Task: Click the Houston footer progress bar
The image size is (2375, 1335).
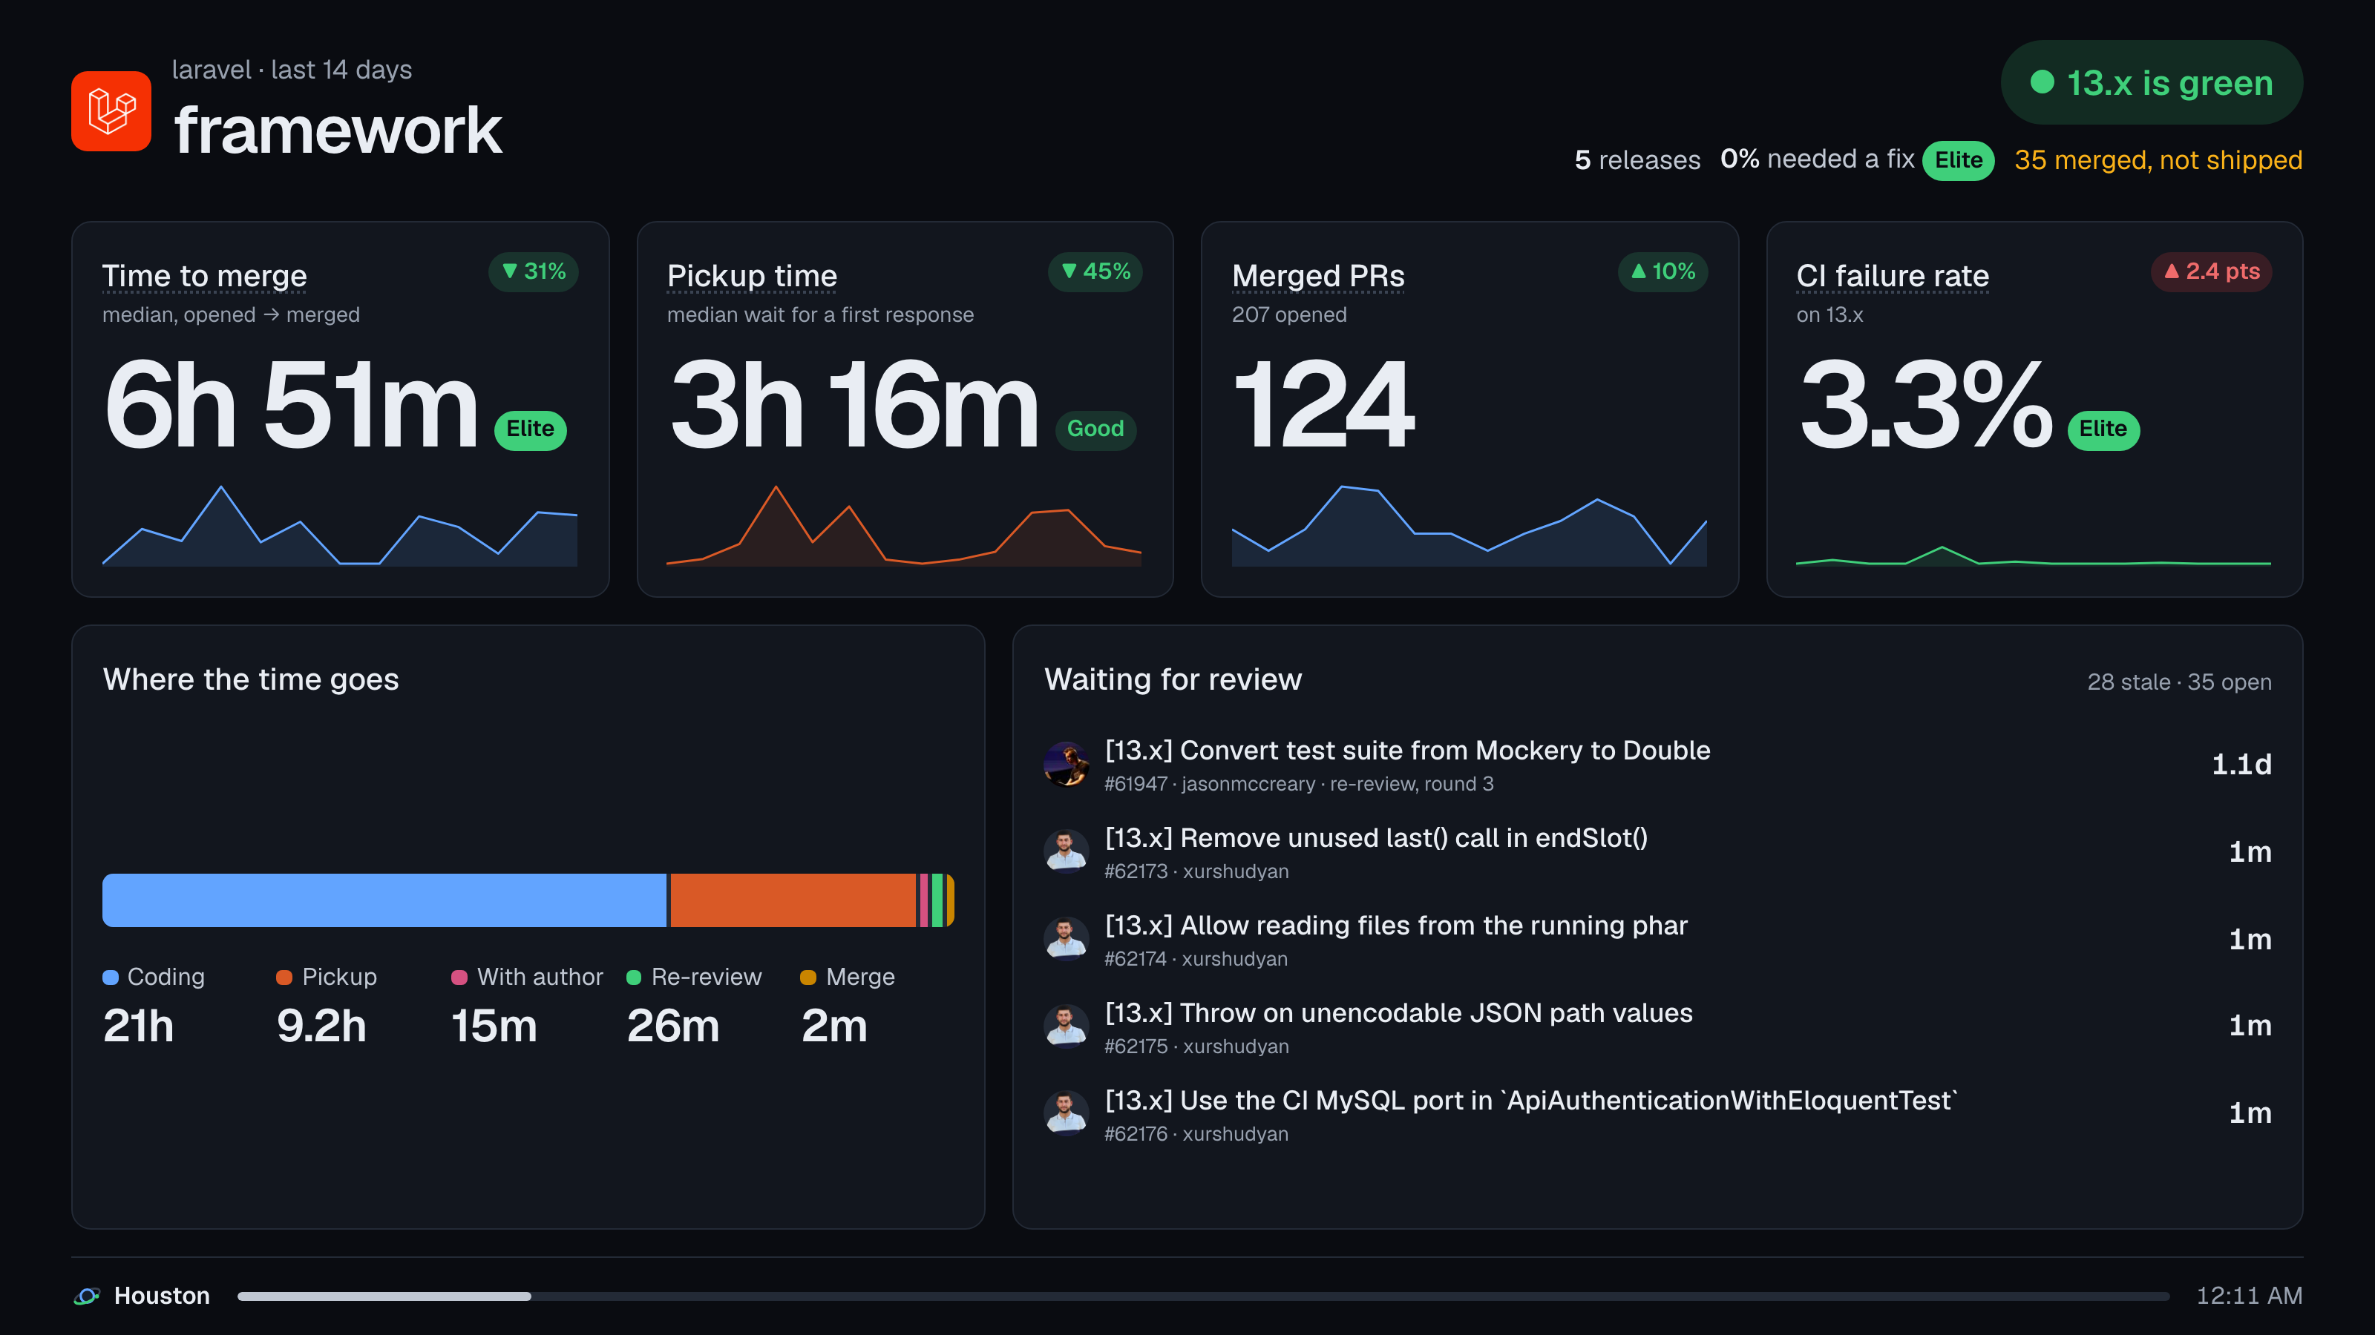Action: [1203, 1296]
